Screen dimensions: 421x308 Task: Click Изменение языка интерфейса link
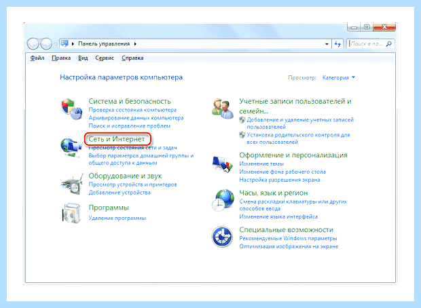tap(278, 216)
